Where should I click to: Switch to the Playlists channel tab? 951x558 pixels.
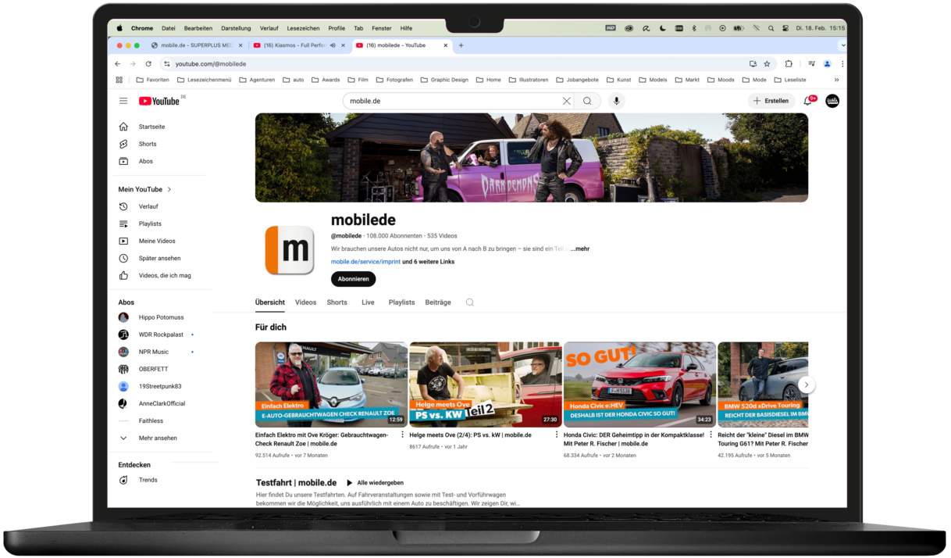click(x=401, y=302)
